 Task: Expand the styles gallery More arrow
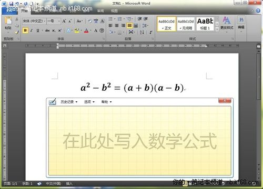tap(217, 29)
